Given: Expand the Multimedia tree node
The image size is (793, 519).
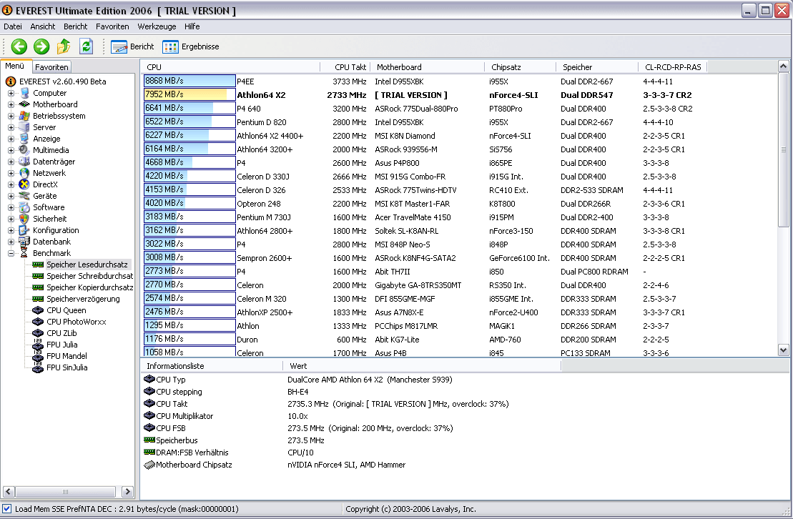Looking at the screenshot, I should point(11,150).
